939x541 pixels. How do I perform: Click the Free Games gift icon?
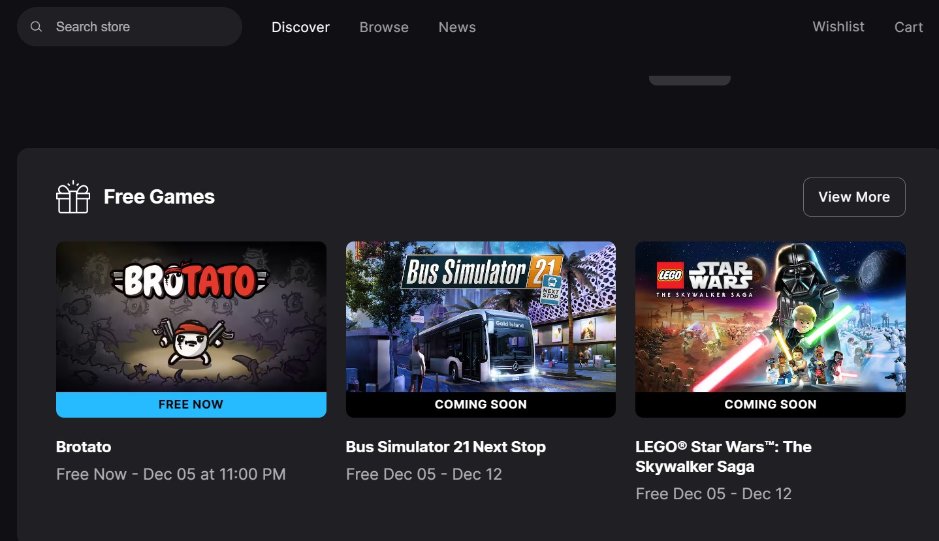[73, 197]
